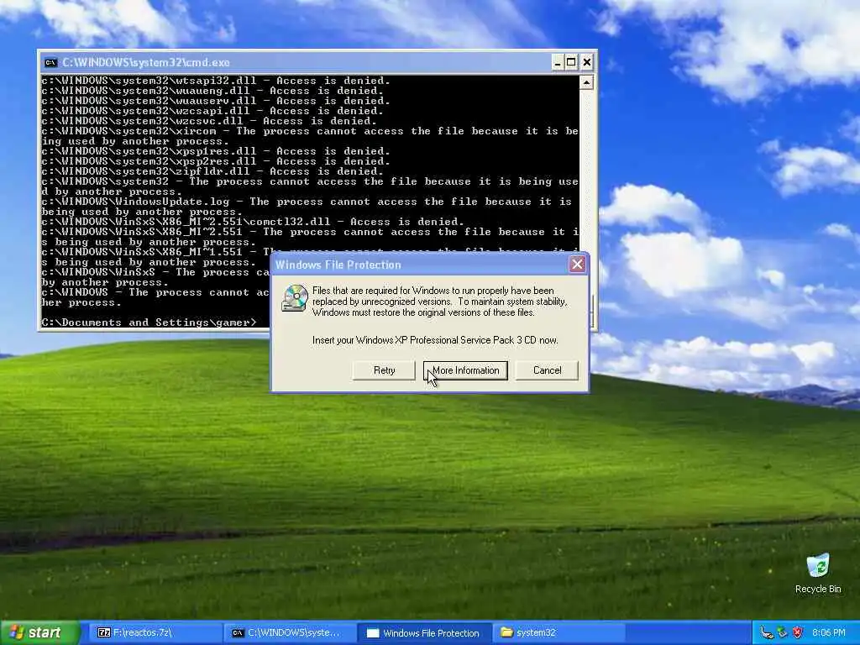Viewport: 860px width, 645px height.
Task: Cancel the Windows File Protection dialog
Action: pyautogui.click(x=547, y=370)
